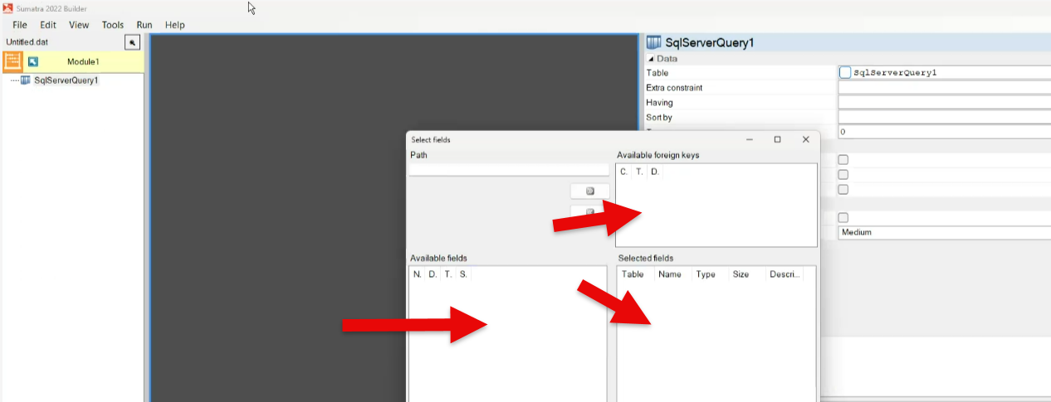
Task: Open the Medium dropdown field
Action: pyautogui.click(x=944, y=233)
